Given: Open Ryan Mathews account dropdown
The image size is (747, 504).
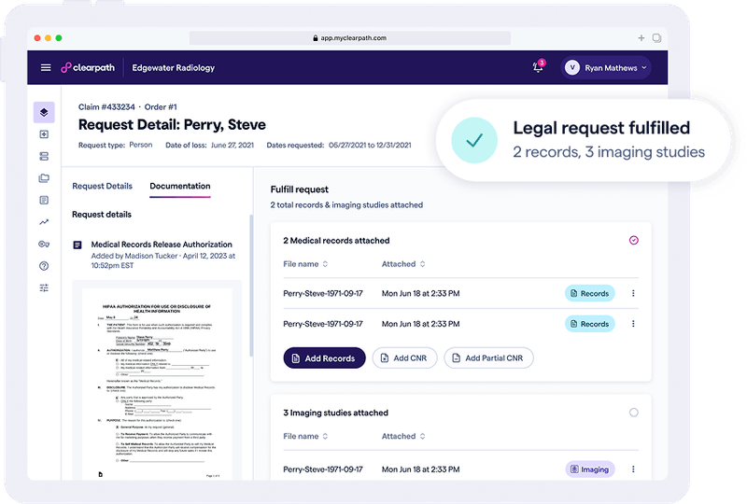Looking at the screenshot, I should (606, 67).
